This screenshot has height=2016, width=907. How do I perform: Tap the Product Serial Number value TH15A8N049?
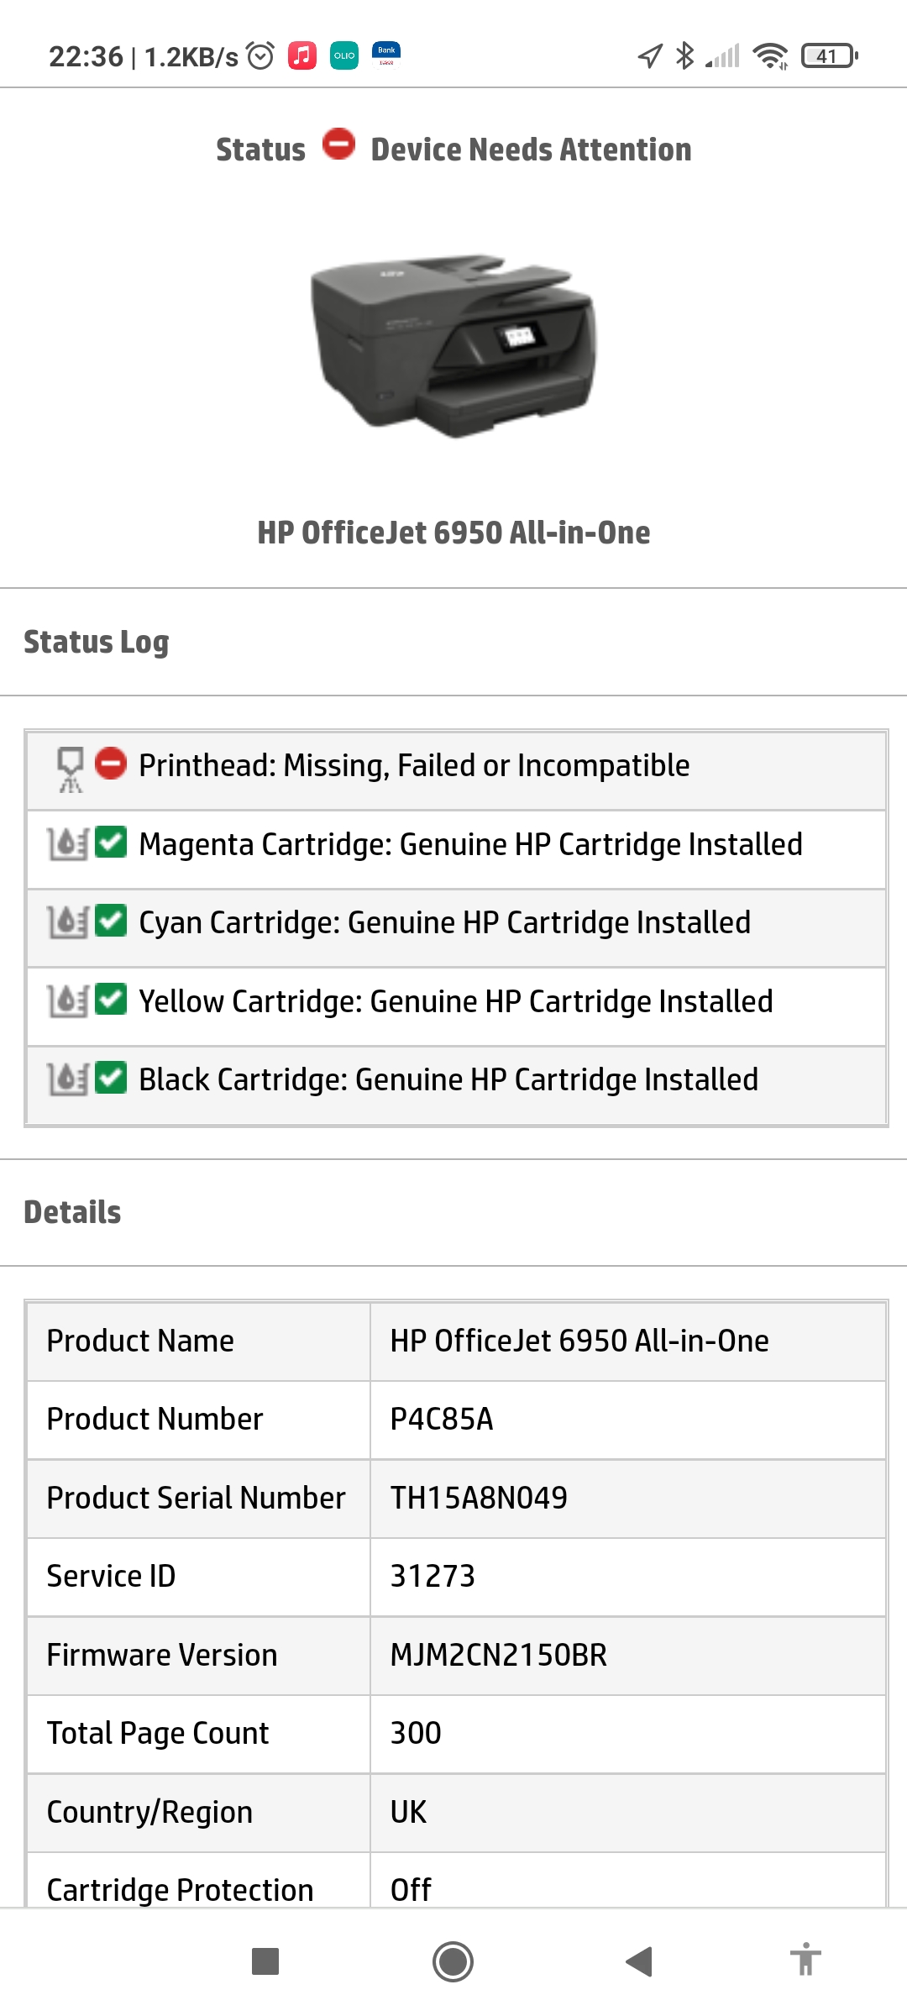pos(479,1498)
